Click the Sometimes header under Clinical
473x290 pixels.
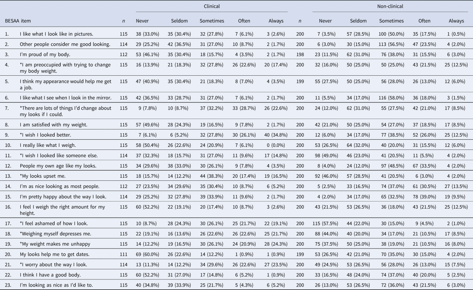[x=212, y=21]
